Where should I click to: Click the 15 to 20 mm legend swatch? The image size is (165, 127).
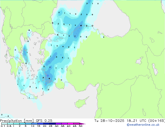(x=40, y=124)
